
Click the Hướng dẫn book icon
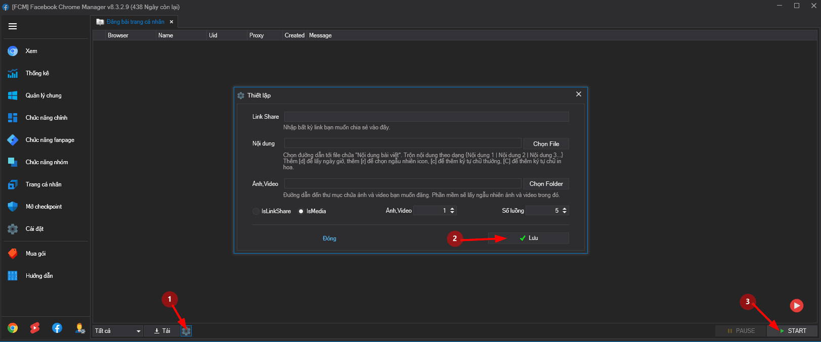(x=13, y=276)
